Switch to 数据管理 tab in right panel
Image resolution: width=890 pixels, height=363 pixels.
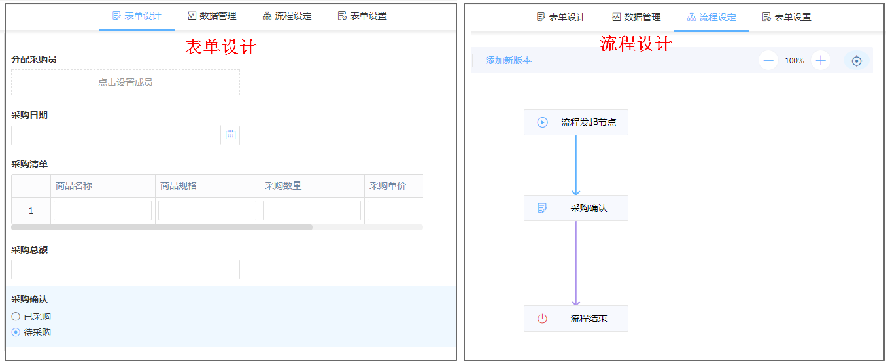(x=636, y=17)
